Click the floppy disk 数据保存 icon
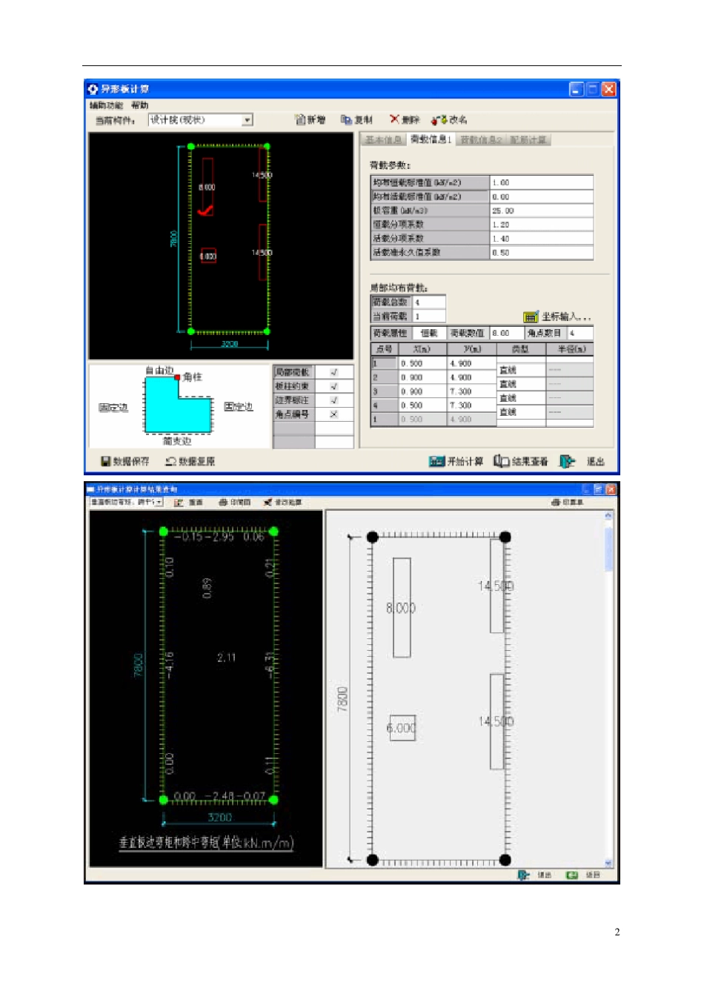Viewport: 704px width, 997px height. (106, 461)
